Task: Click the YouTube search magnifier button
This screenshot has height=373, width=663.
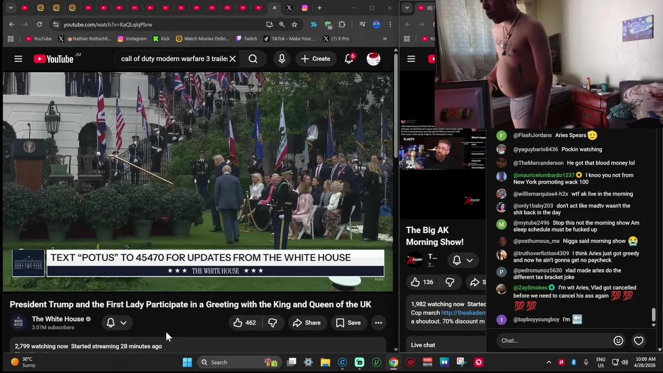Action: click(253, 59)
